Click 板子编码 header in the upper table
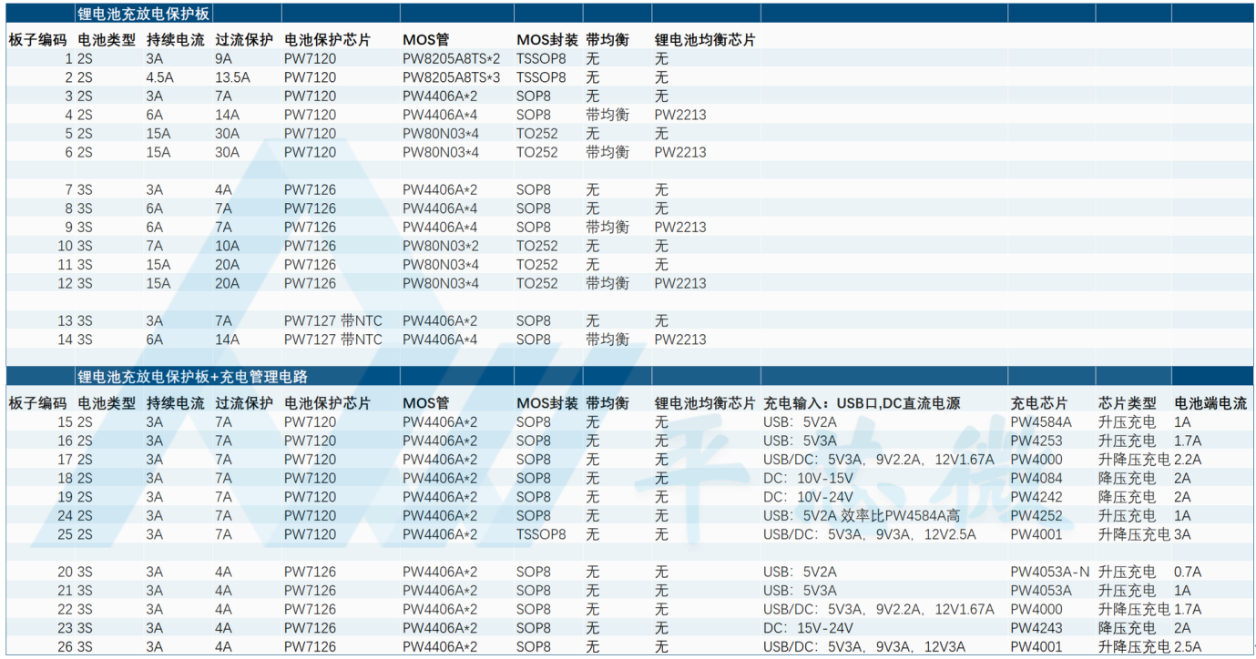This screenshot has height=659, width=1256. click(37, 40)
